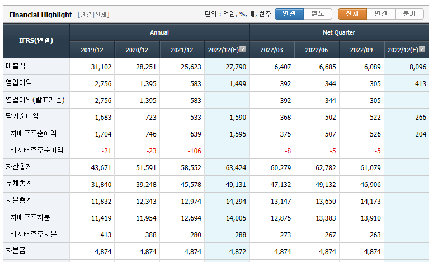
Task: Click the 8,096 quarterly revenue estimate
Action: (418, 67)
